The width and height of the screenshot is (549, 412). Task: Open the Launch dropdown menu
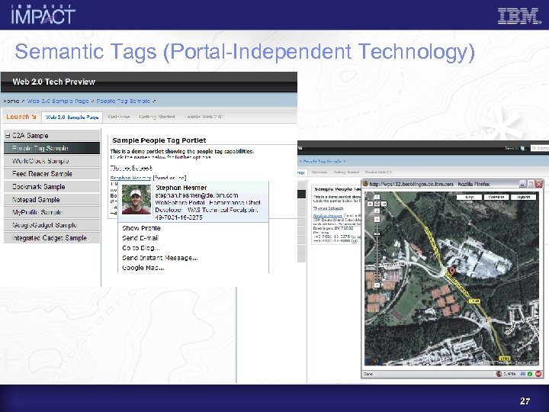tap(21, 117)
